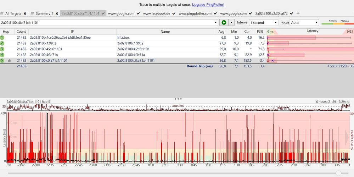Close the Summary 1 tab with its X
This screenshot has width=354, height=177.
[57, 13]
